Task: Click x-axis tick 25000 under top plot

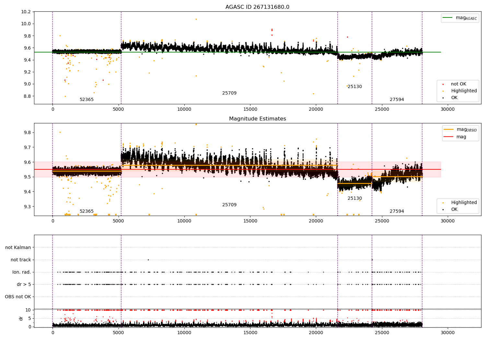Action: point(382,109)
